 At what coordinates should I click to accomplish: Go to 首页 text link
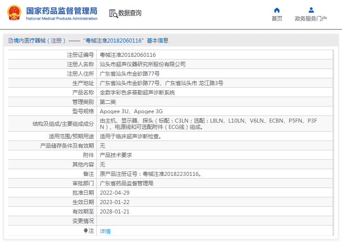coord(277,19)
